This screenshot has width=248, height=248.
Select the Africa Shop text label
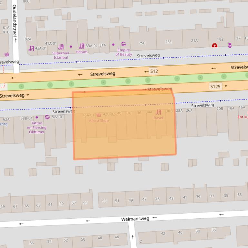[x=99, y=120]
